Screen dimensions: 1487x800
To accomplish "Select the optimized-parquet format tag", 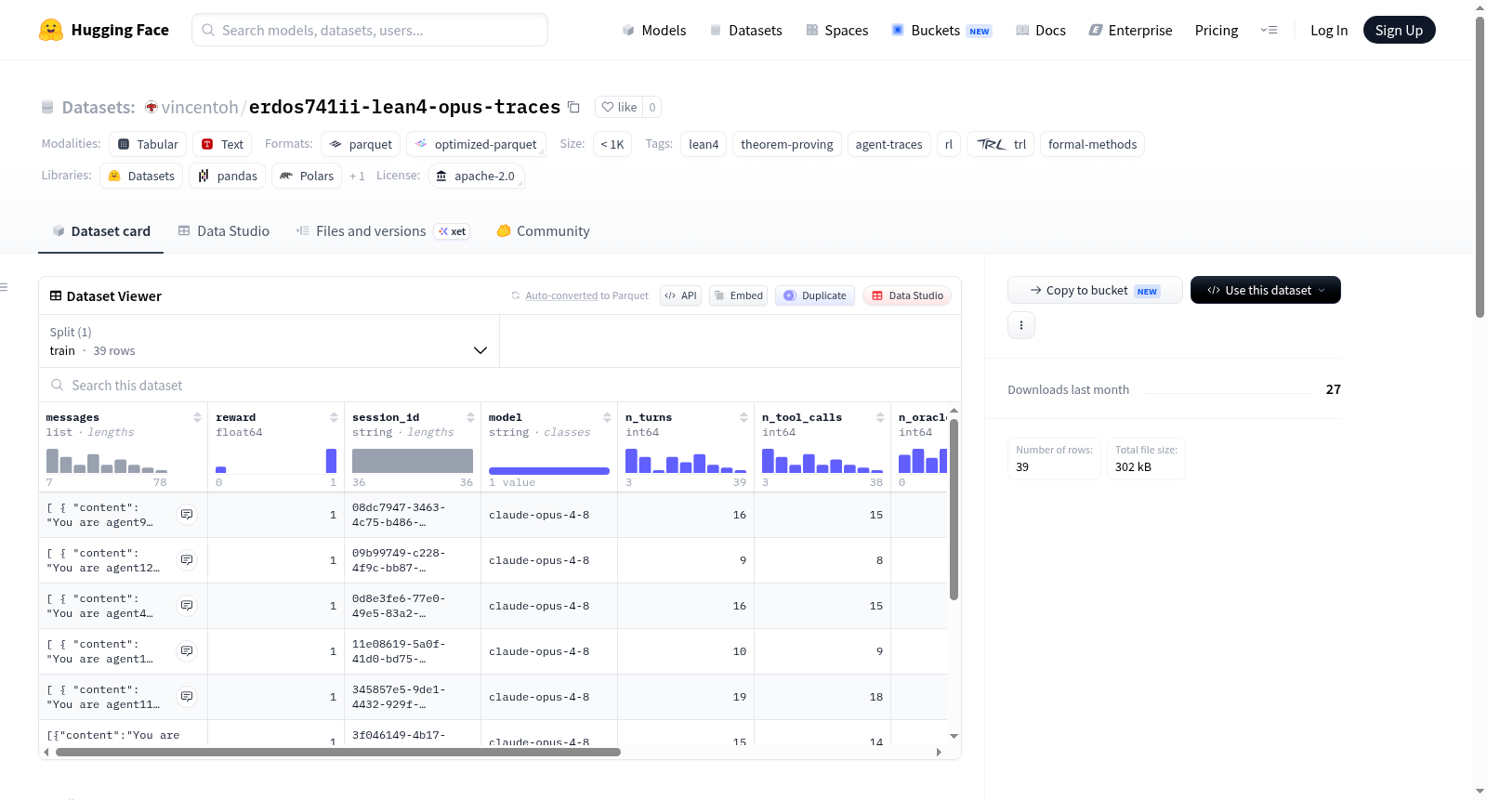I will 476,144.
